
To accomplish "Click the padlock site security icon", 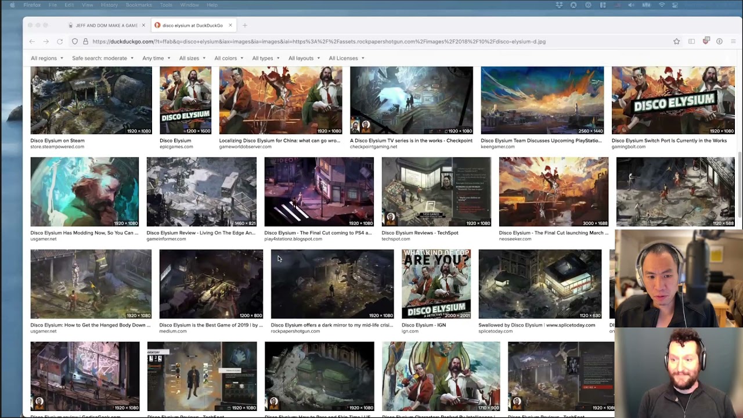I will click(x=85, y=42).
